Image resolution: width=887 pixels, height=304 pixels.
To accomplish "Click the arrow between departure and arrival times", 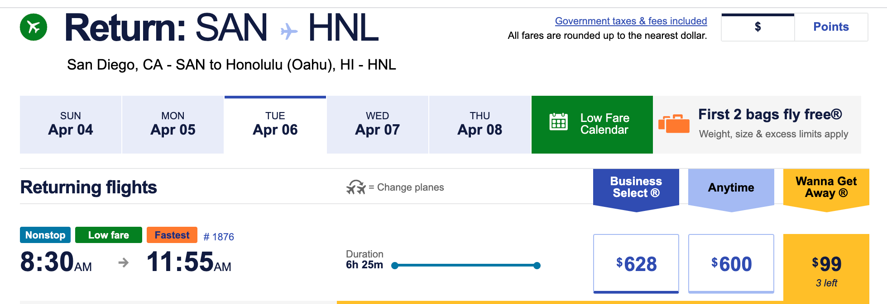I will pos(123,262).
